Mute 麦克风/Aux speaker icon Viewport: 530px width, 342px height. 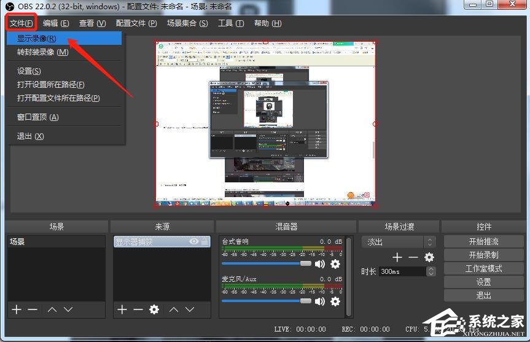coord(319,301)
